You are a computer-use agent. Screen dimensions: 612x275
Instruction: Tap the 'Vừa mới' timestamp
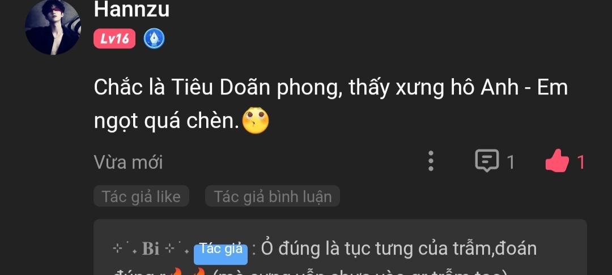[128, 162]
